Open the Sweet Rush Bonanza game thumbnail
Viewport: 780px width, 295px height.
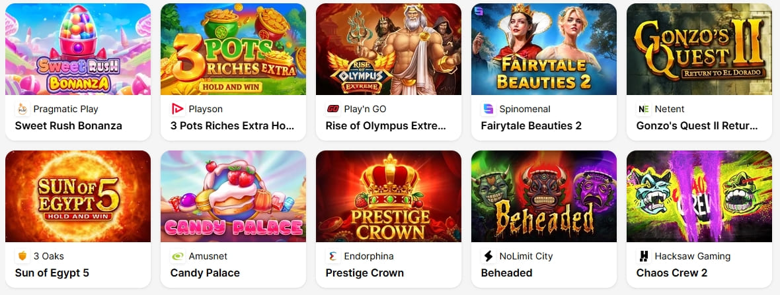[78, 49]
